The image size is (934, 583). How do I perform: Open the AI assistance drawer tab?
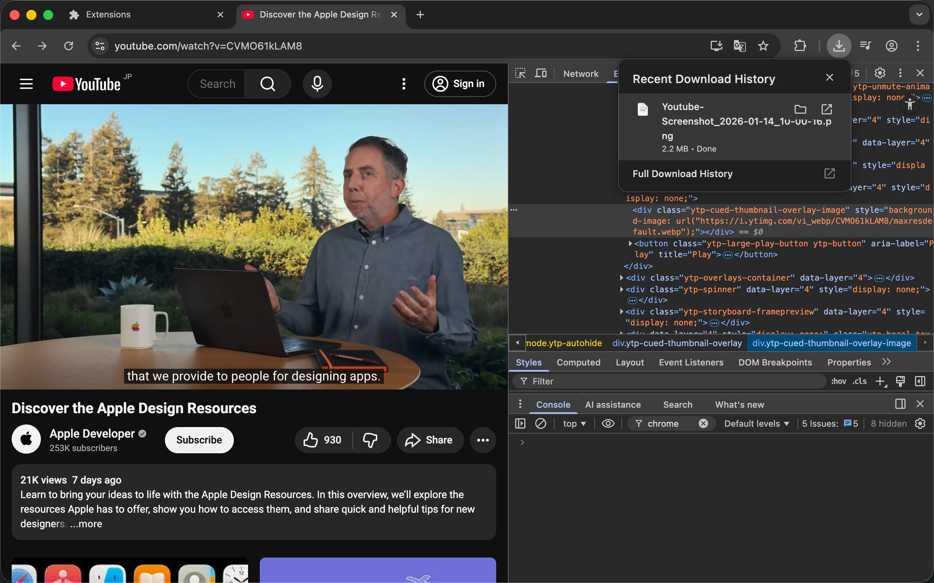pos(613,404)
